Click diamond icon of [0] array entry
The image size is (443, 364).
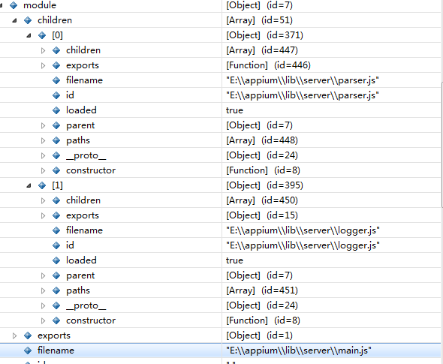[42, 35]
